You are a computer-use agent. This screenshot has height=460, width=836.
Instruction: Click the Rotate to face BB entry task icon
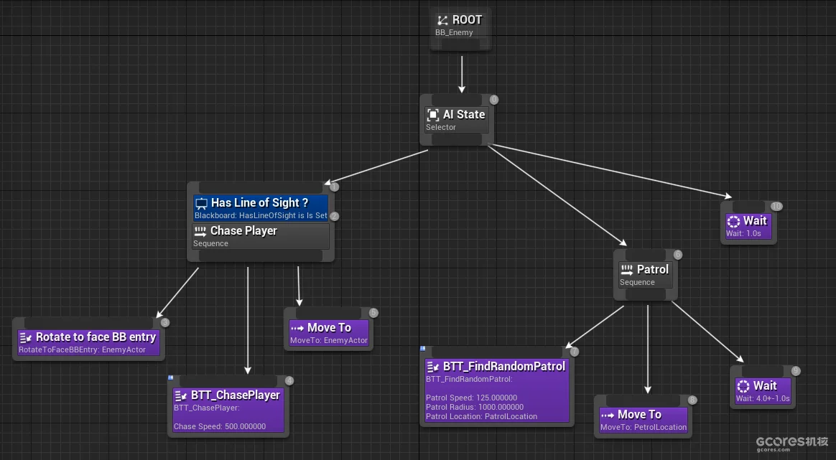point(26,337)
